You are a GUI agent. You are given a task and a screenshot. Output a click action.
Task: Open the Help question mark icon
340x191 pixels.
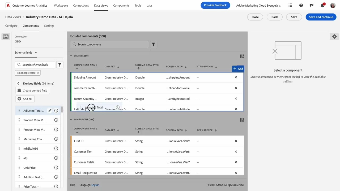click(x=301, y=5)
